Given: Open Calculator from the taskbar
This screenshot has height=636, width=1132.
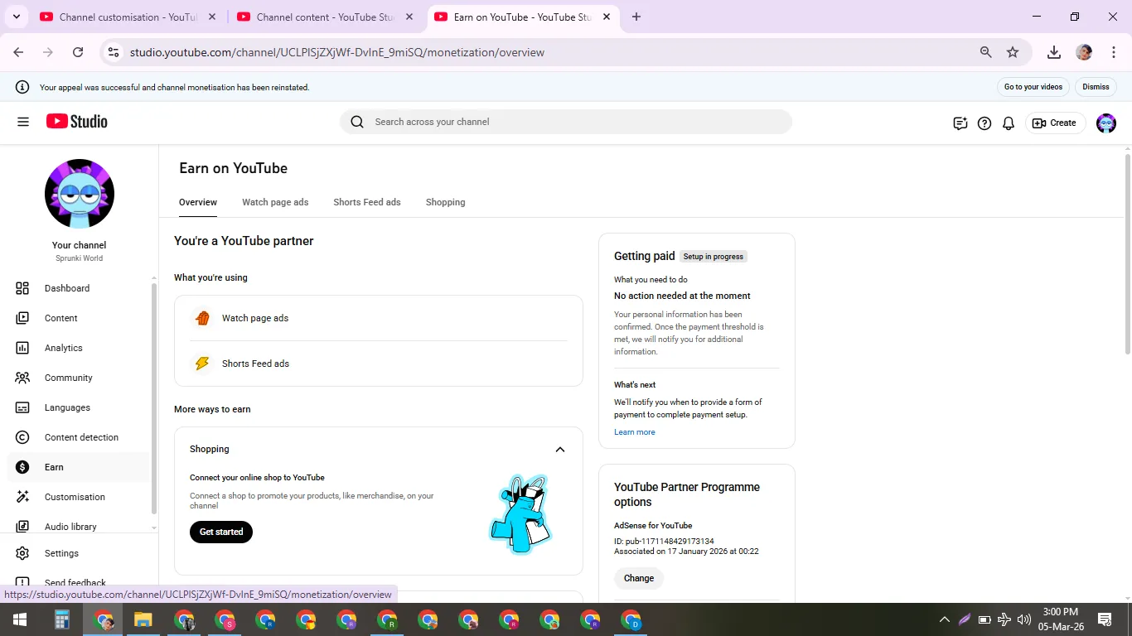Looking at the screenshot, I should click(62, 619).
